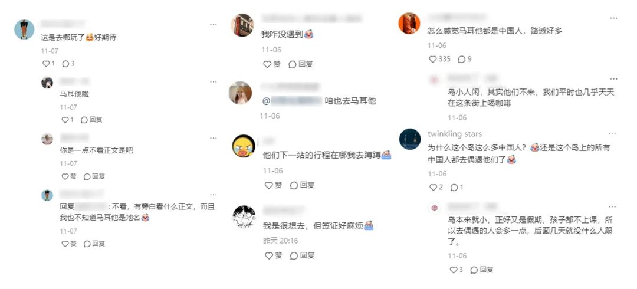Like the comment '这是去哪玩了好期待'

pyautogui.click(x=48, y=64)
